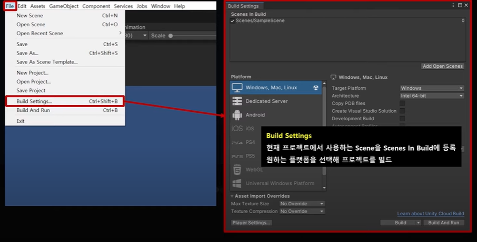Image resolution: width=477 pixels, height=242 pixels.
Task: Enable Copy PDB files checkbox
Action: pyautogui.click(x=402, y=103)
